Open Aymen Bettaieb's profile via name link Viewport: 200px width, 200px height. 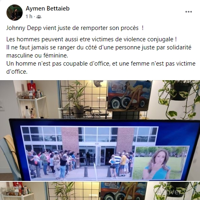coord(48,9)
